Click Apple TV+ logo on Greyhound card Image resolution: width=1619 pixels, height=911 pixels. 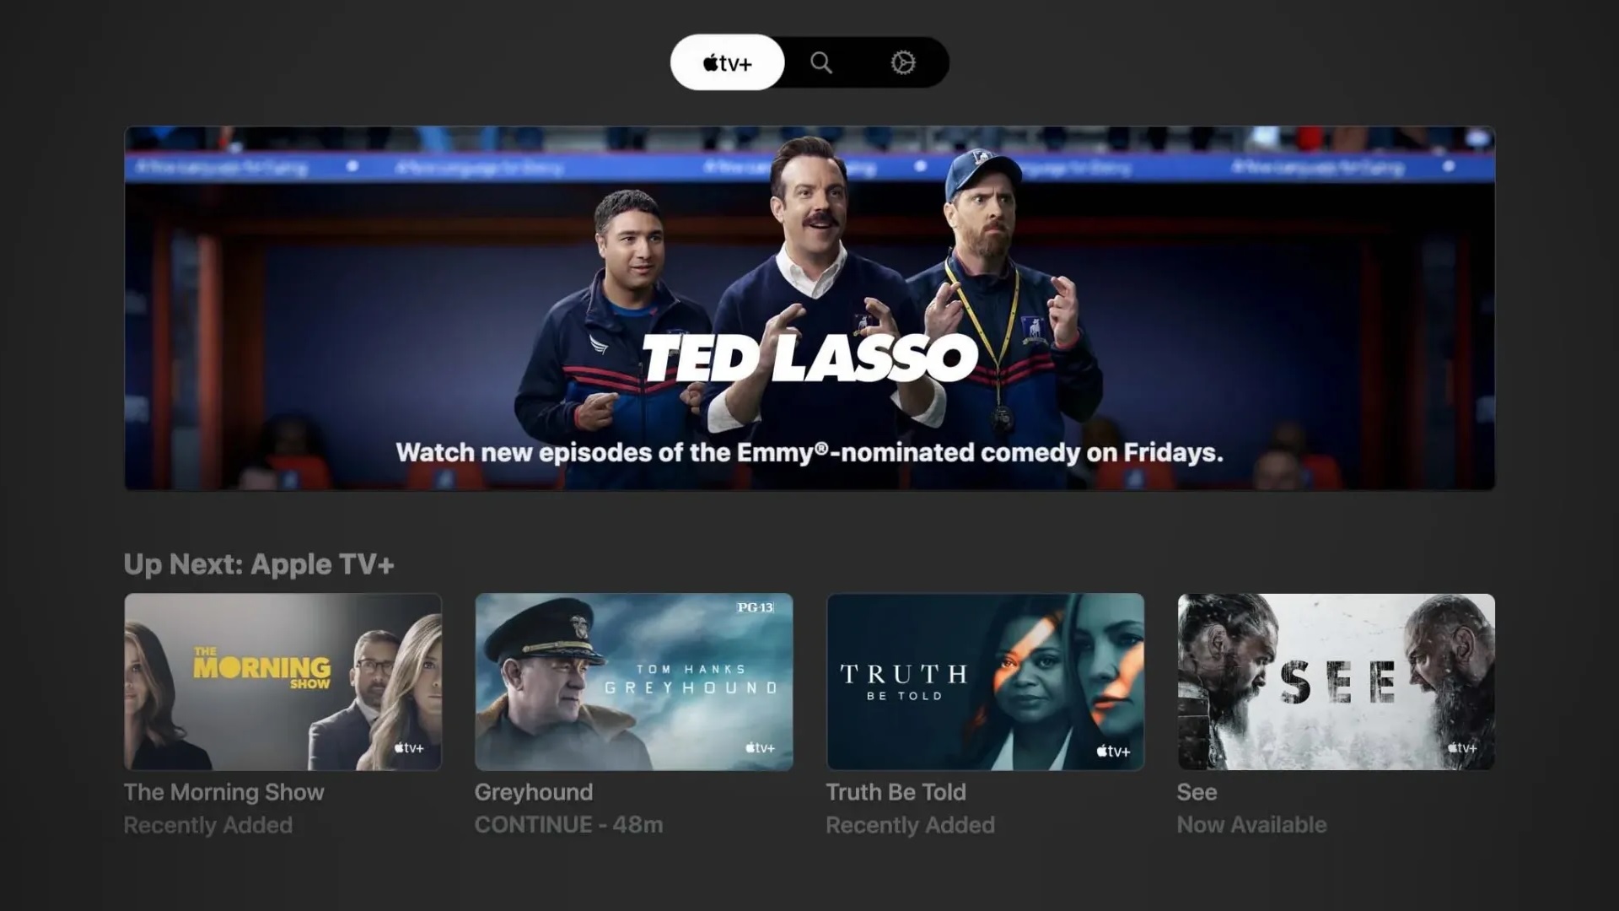pos(760,748)
